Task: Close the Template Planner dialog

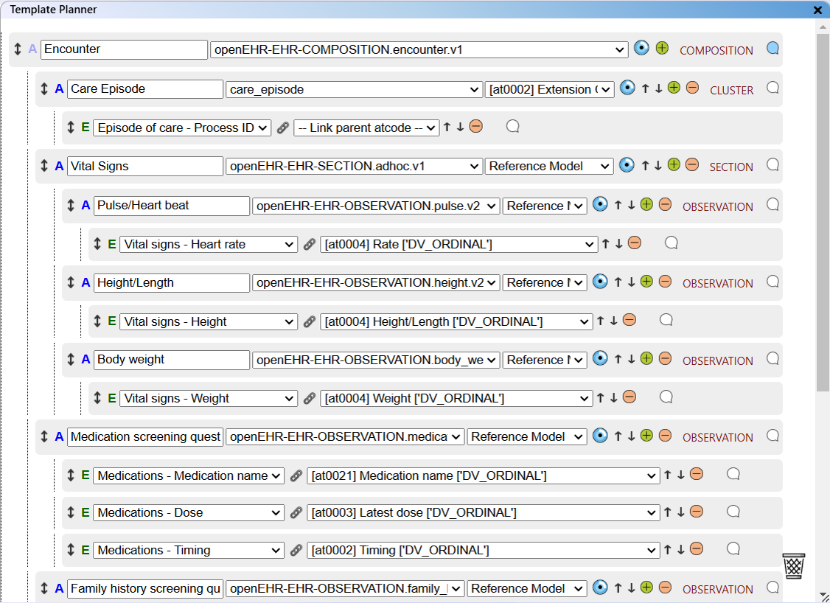Action: tap(817, 10)
